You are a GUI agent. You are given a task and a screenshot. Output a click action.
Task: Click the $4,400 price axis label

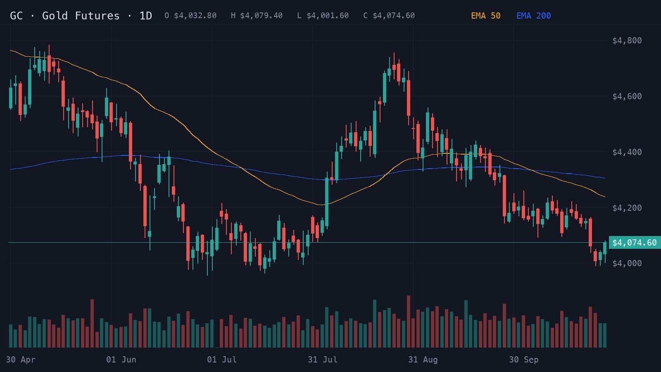coord(627,152)
